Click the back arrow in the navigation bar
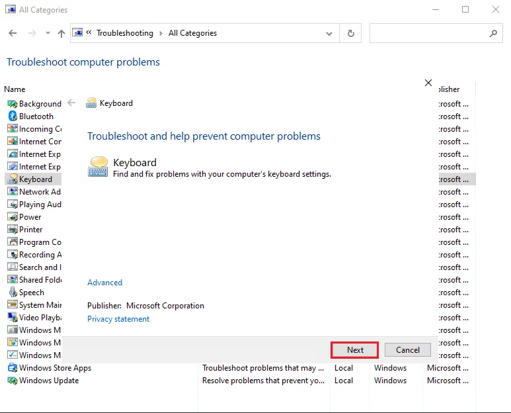The image size is (511, 413). click(x=13, y=33)
